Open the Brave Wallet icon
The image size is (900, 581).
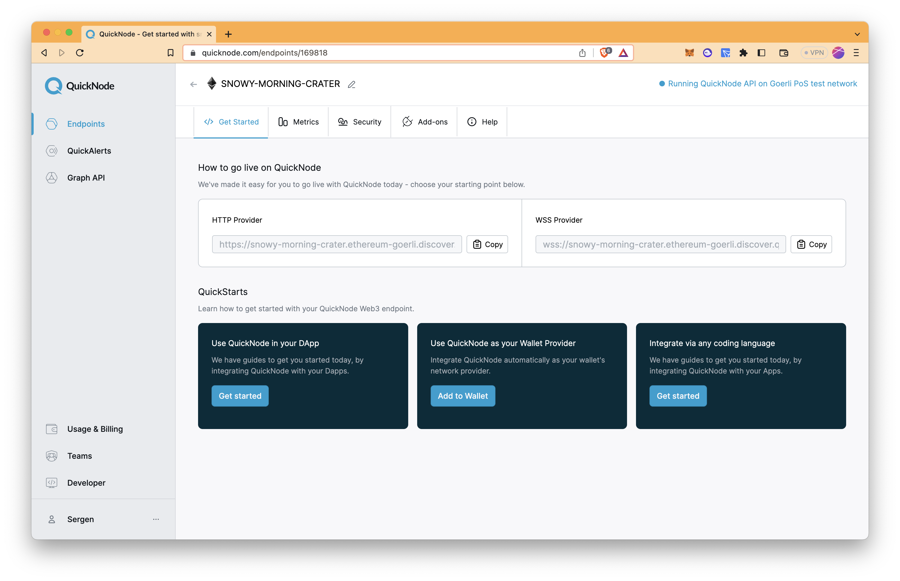pyautogui.click(x=784, y=53)
